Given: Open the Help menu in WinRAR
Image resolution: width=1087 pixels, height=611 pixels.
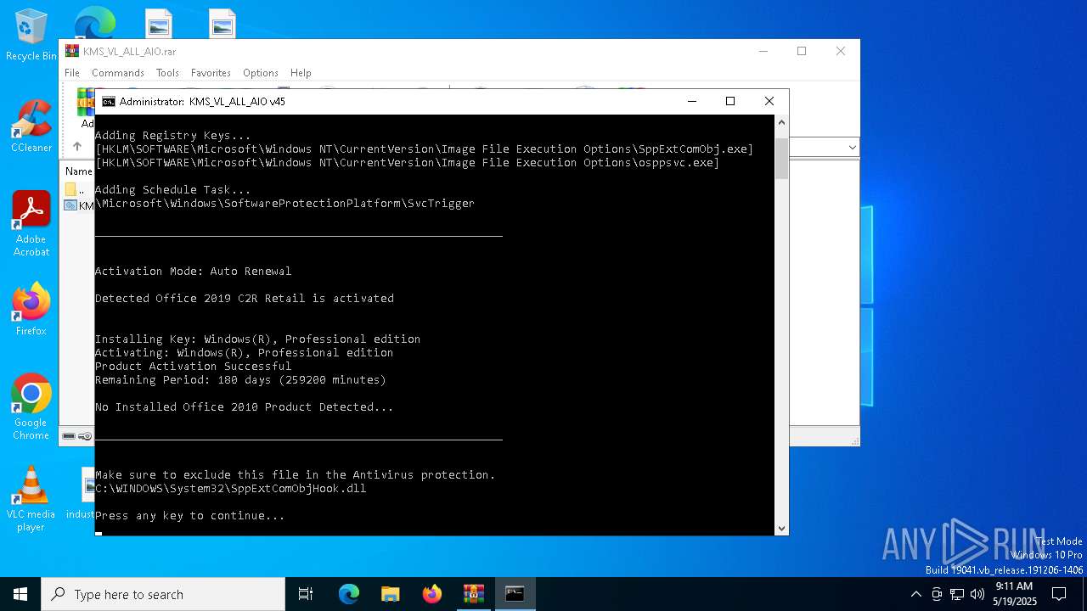Looking at the screenshot, I should tap(301, 73).
